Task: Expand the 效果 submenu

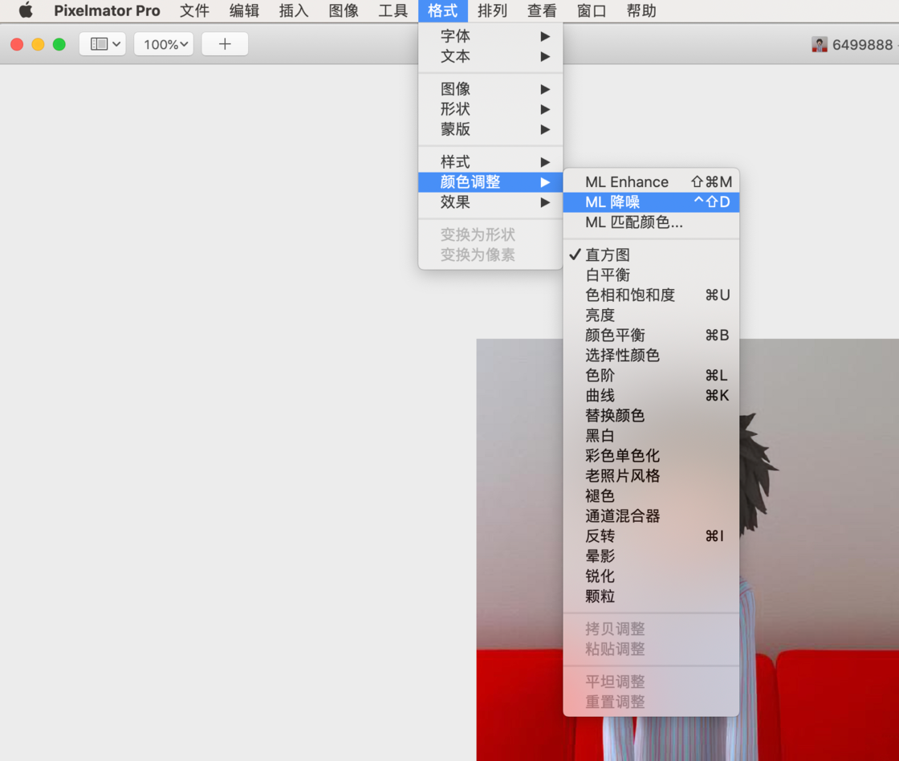Action: (x=490, y=201)
